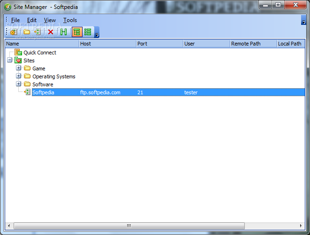The height and width of the screenshot is (235, 310).
Task: Switch to flat list view icon
Action: point(88,32)
